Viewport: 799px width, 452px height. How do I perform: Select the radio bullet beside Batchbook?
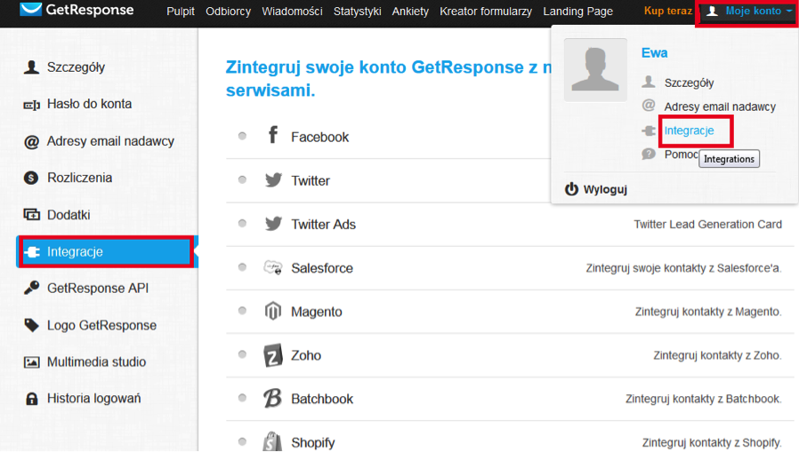tap(243, 398)
